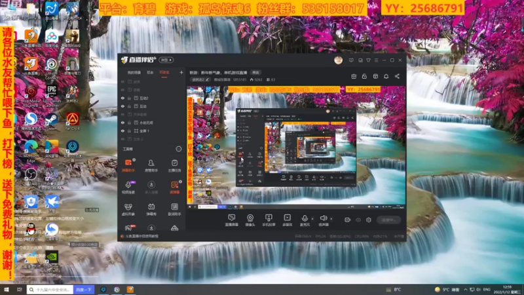Open Task View on the taskbar
The height and width of the screenshot is (295, 524).
click(x=20, y=290)
